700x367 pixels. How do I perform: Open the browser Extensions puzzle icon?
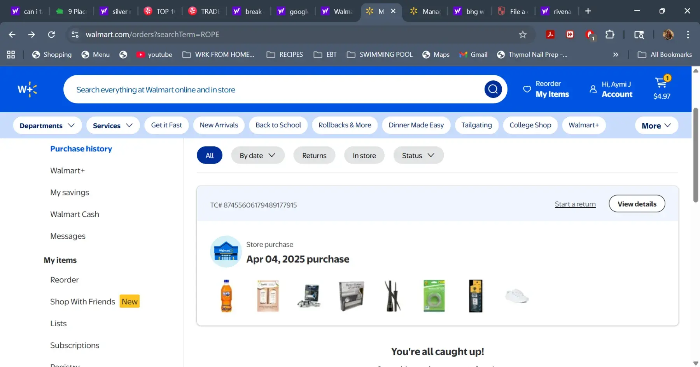(610, 35)
